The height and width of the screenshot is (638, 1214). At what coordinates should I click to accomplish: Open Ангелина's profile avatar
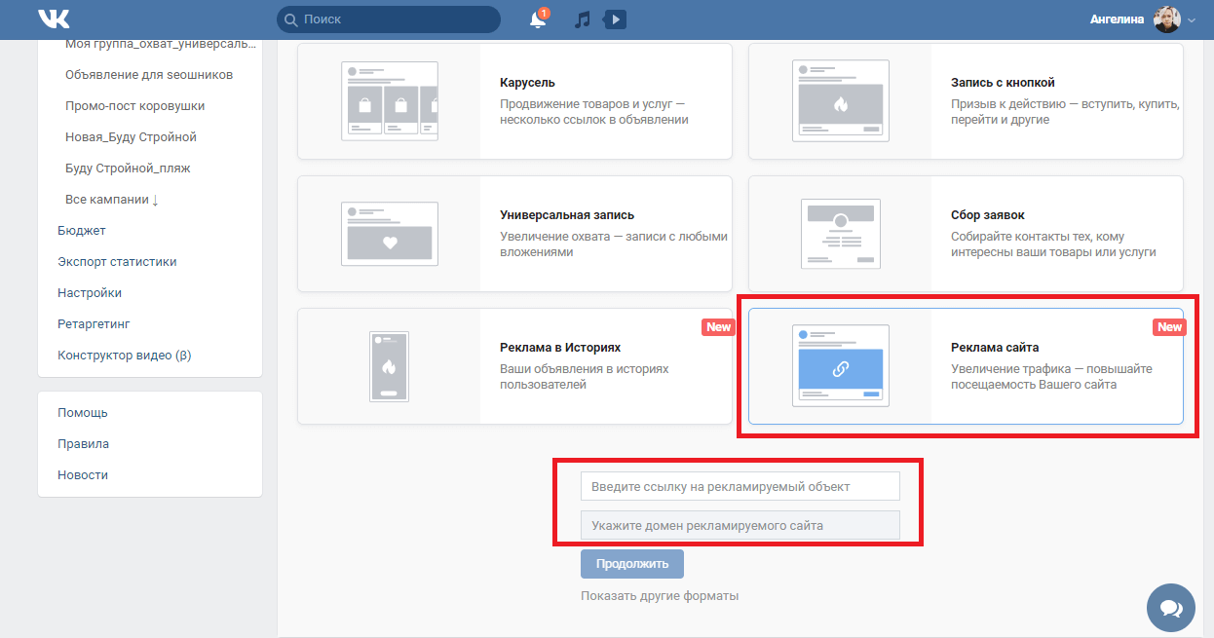[x=1167, y=19]
